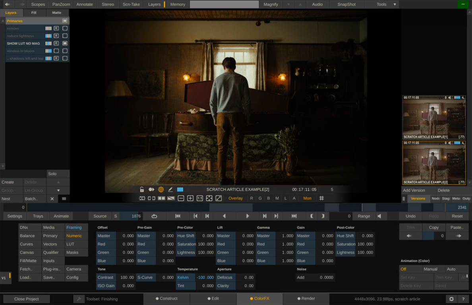Open help question mark button
This screenshot has height=305, width=472.
pos(463,299)
